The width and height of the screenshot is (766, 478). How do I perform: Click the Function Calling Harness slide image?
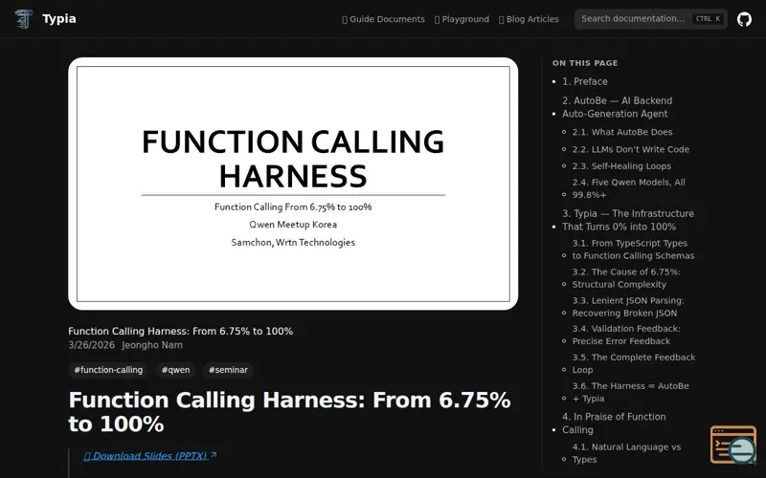tap(293, 184)
